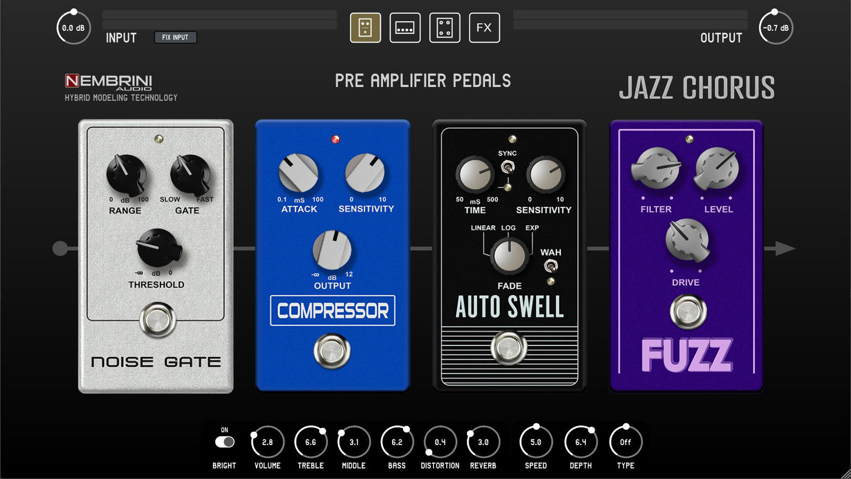Click the FIX INPUT button
This screenshot has width=851, height=479.
[175, 38]
